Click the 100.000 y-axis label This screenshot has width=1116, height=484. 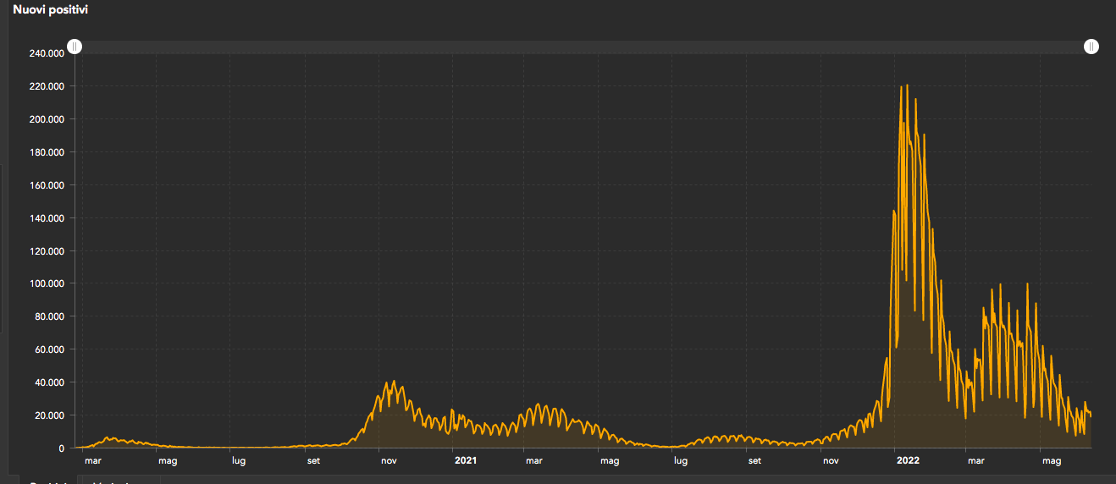(x=48, y=283)
